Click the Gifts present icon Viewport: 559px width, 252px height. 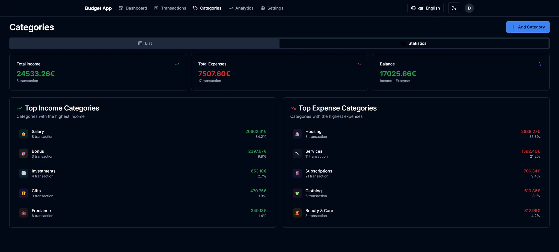[23, 193]
